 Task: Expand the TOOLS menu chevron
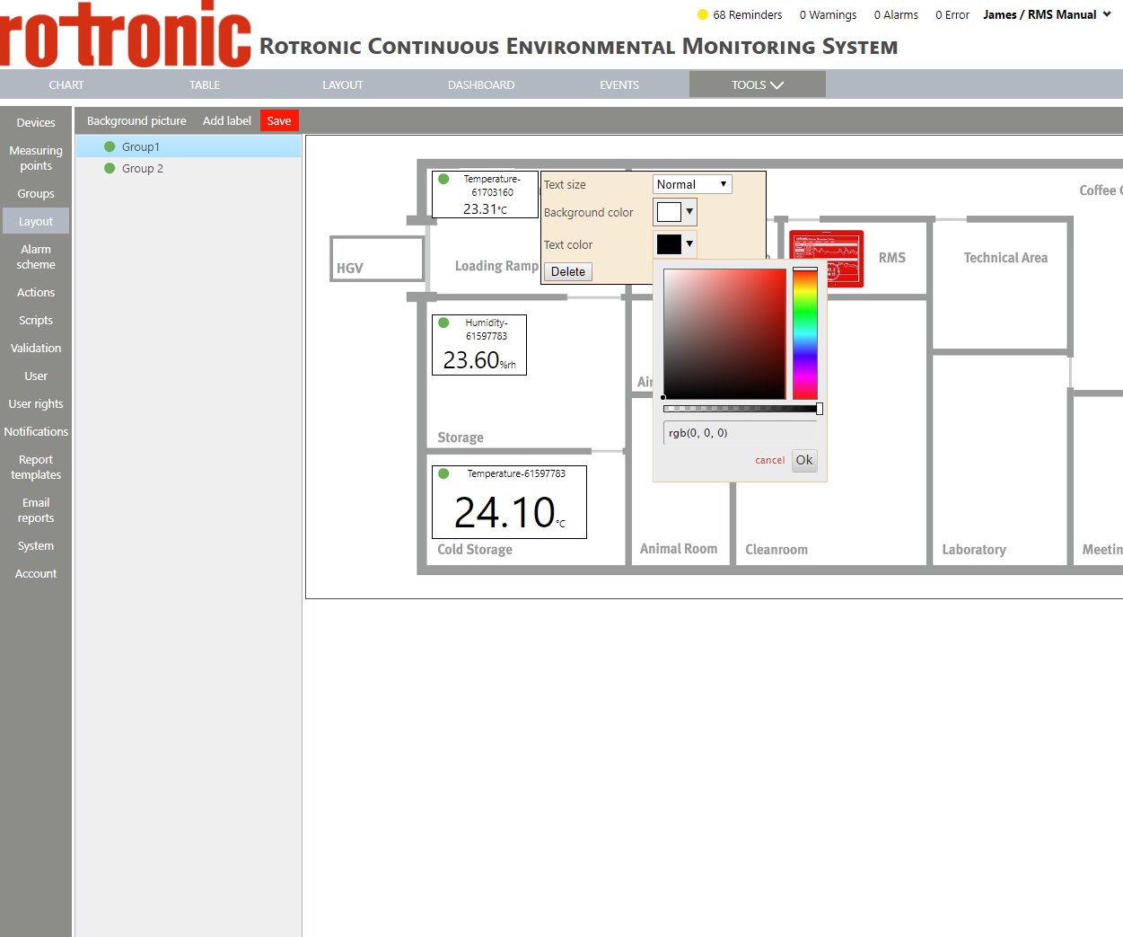(776, 85)
